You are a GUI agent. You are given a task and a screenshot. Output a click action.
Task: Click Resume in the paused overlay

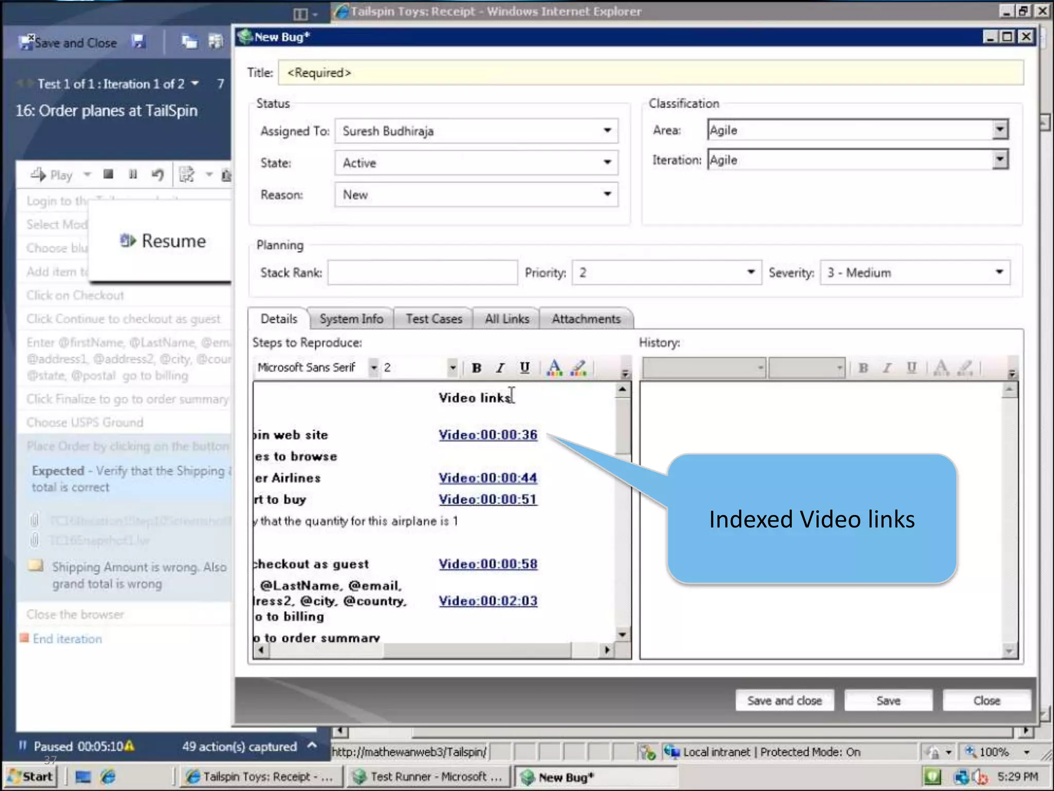[164, 241]
